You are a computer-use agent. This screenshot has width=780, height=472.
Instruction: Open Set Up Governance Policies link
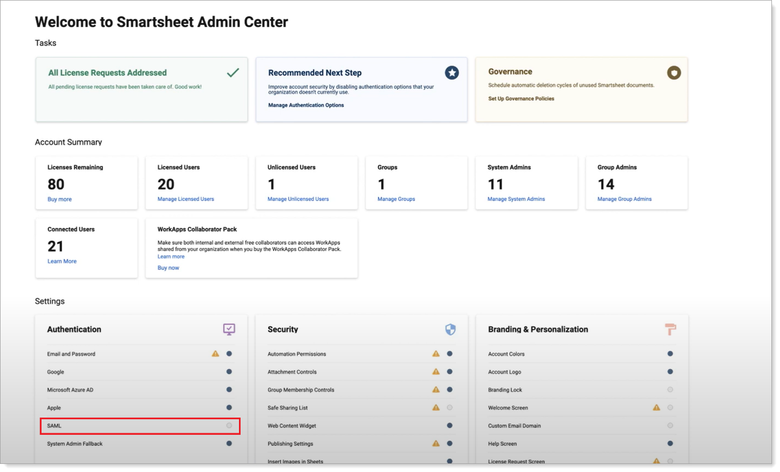[x=521, y=99]
